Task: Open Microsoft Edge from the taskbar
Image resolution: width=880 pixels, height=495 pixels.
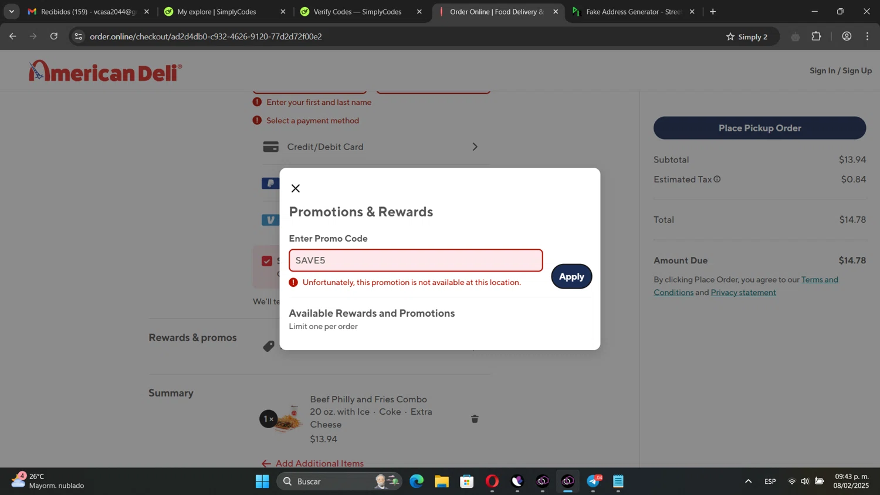Action: point(417,482)
